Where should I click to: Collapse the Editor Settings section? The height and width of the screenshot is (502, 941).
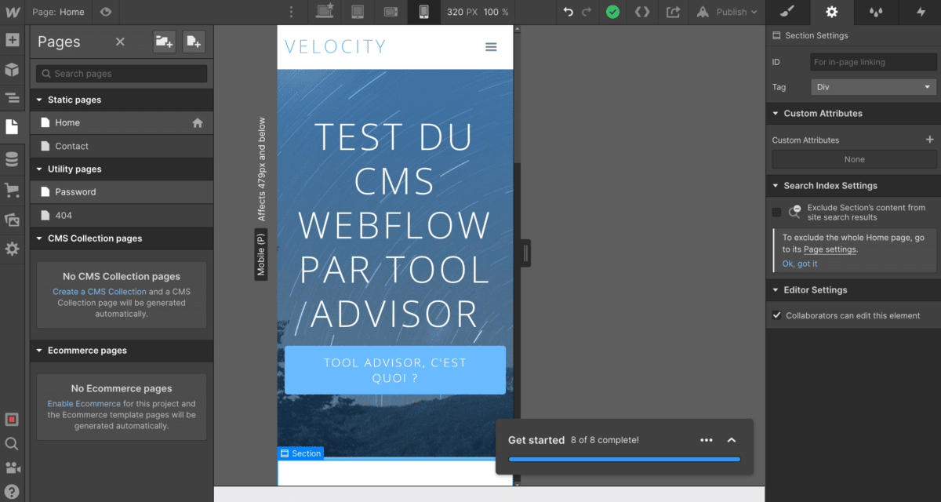tap(853, 290)
